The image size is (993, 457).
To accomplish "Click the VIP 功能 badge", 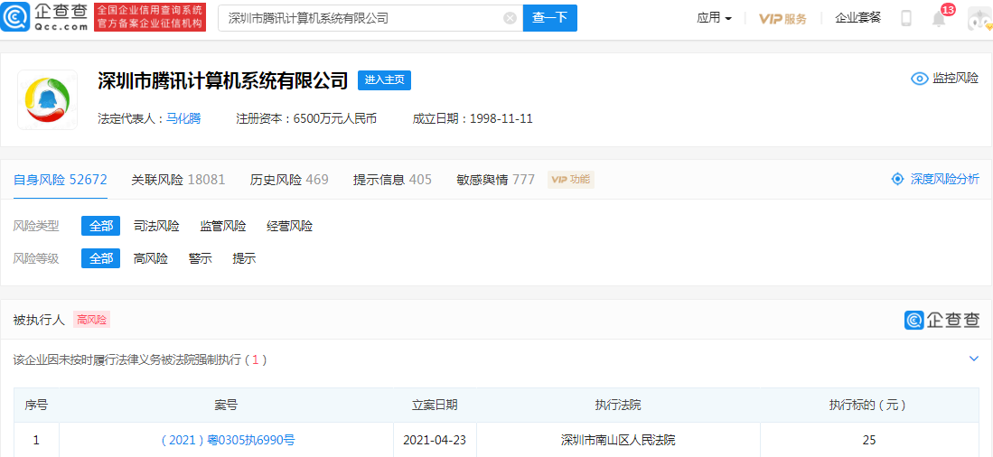I will pyautogui.click(x=571, y=180).
